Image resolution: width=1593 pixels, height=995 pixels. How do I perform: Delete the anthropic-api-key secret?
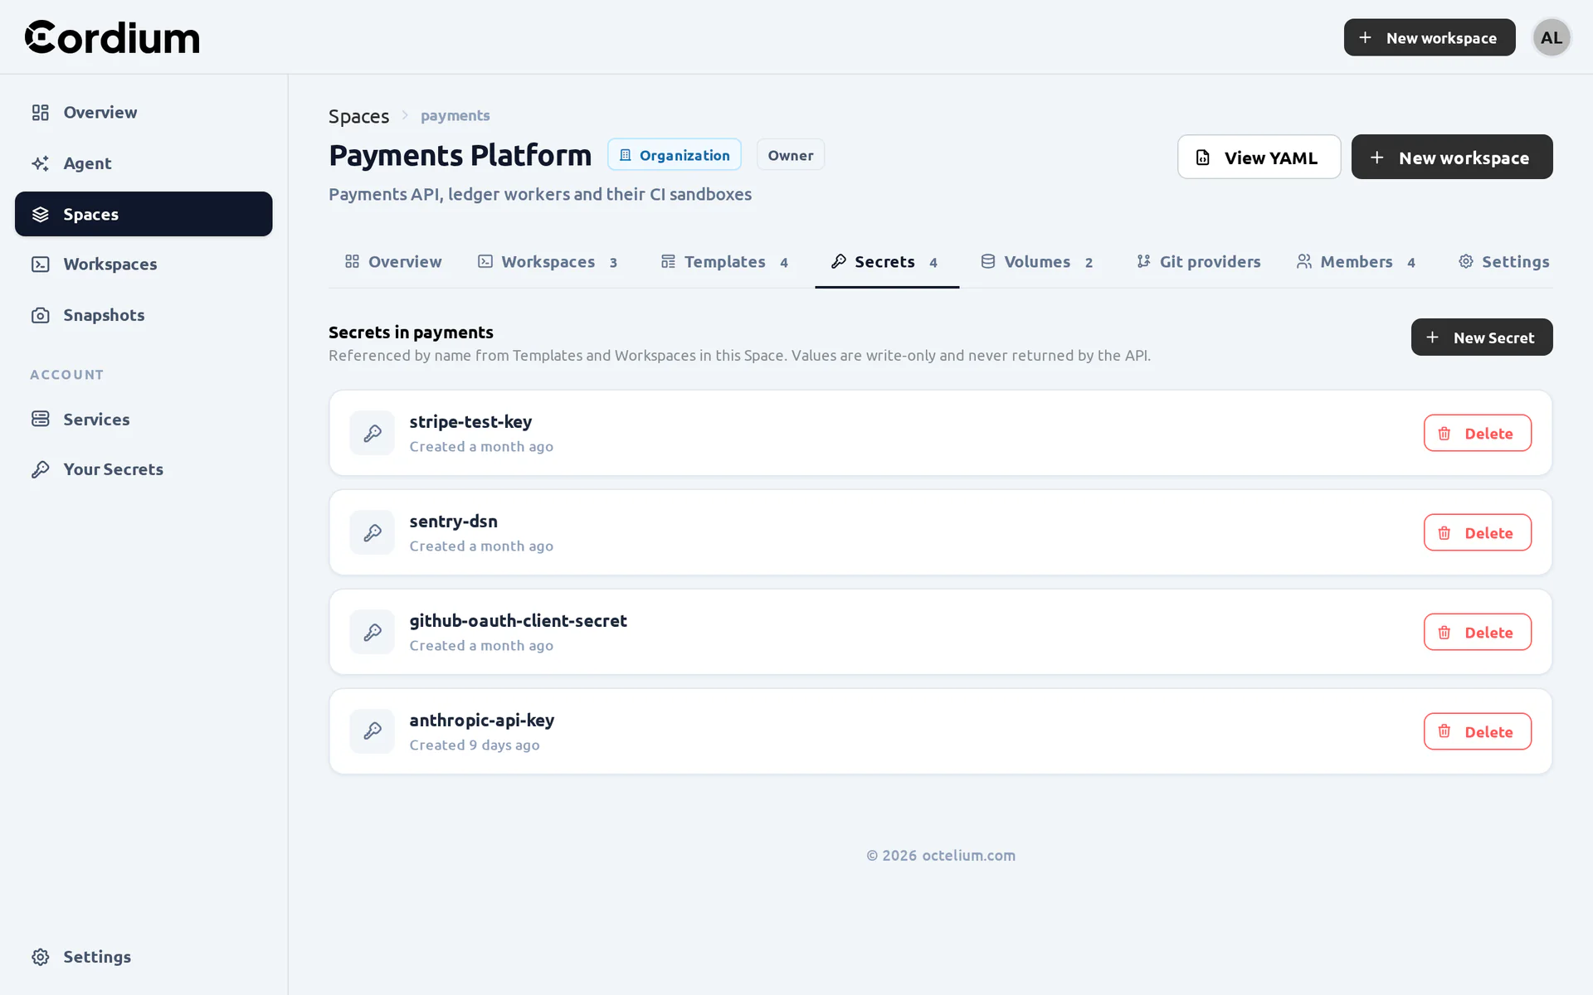[1477, 731]
